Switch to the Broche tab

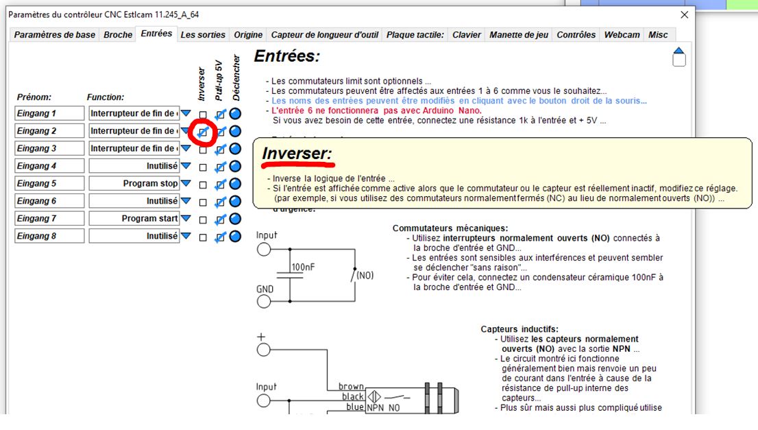coord(118,35)
